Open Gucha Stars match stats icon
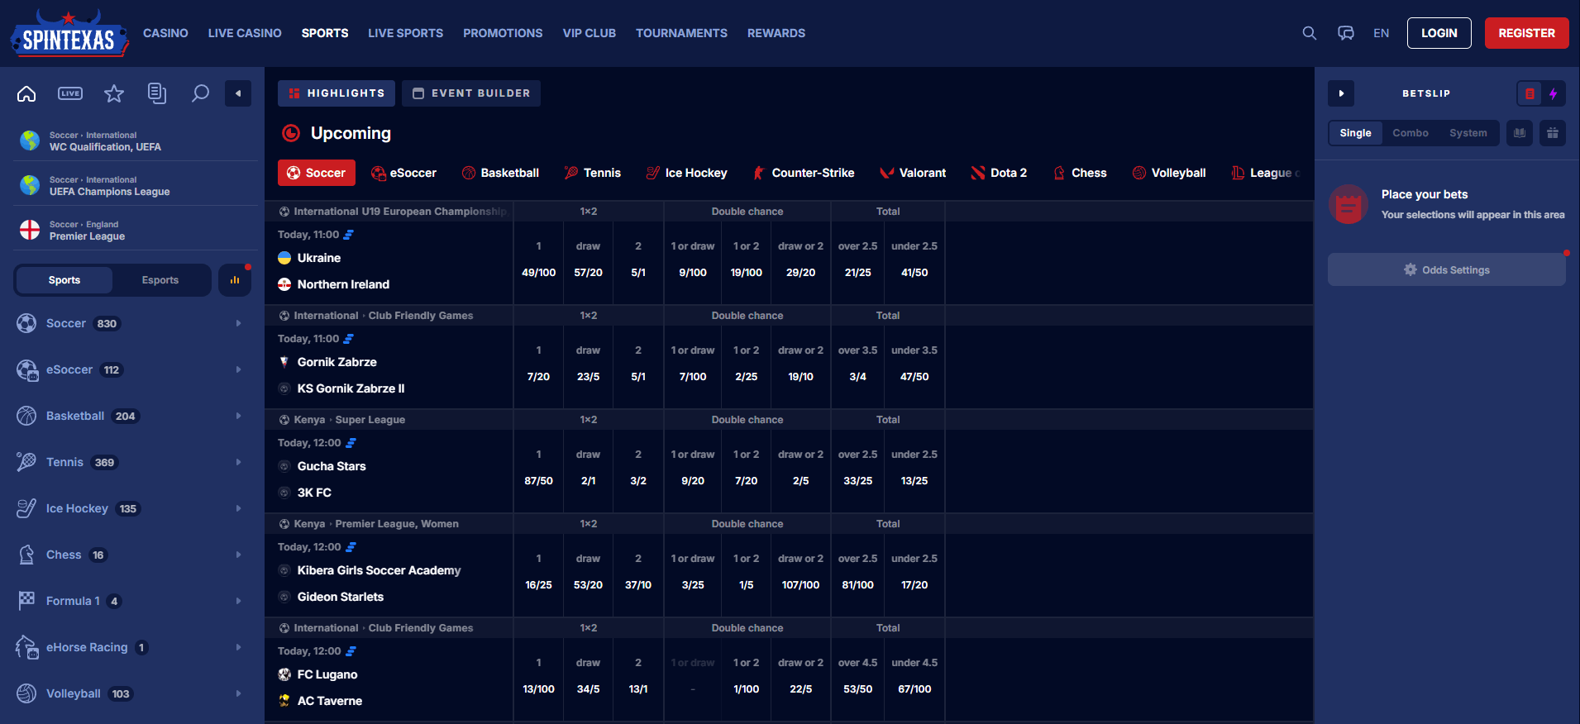This screenshot has height=724, width=1580. pos(351,443)
